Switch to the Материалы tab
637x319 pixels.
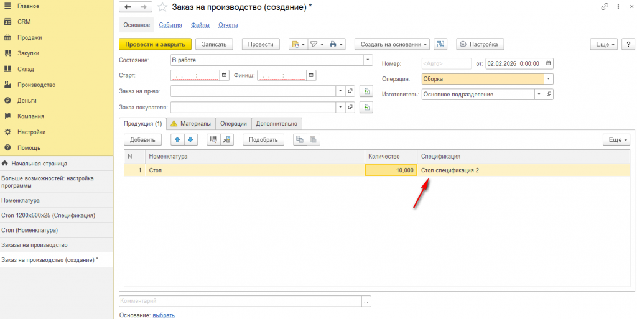(x=191, y=124)
